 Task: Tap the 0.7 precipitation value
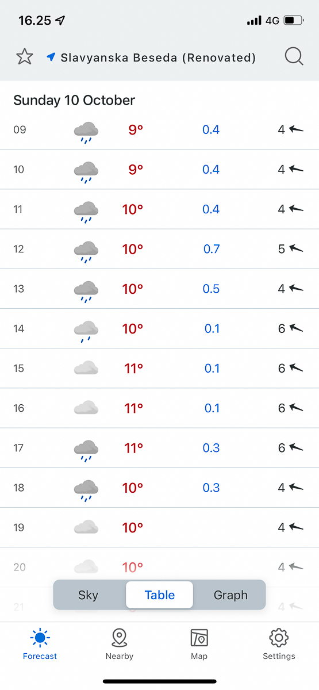(212, 249)
